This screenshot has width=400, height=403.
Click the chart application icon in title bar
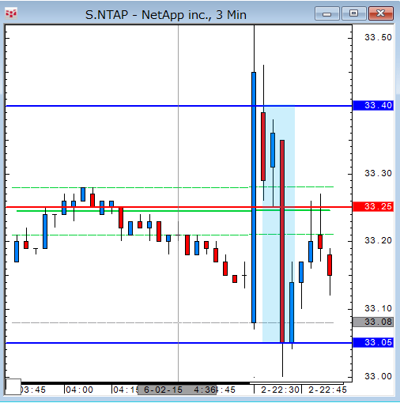11,13
